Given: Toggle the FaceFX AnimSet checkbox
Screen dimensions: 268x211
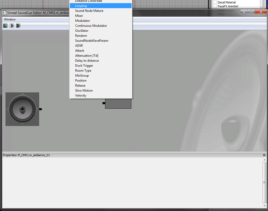Looking at the screenshot, I should [215, 6].
